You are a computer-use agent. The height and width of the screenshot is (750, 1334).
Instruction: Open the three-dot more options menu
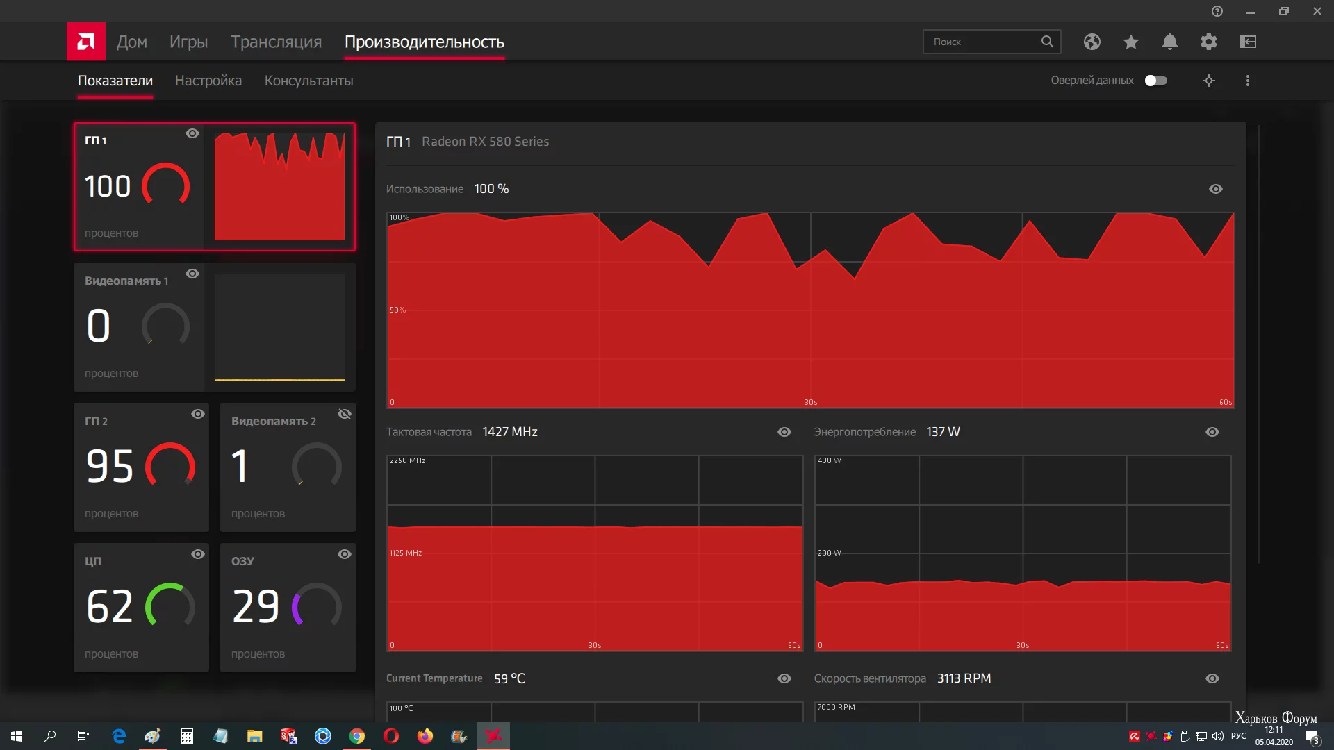point(1248,81)
